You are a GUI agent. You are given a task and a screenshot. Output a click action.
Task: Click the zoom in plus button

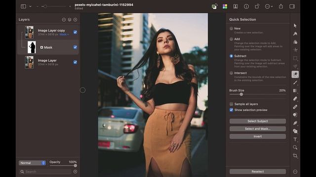(70, 6)
